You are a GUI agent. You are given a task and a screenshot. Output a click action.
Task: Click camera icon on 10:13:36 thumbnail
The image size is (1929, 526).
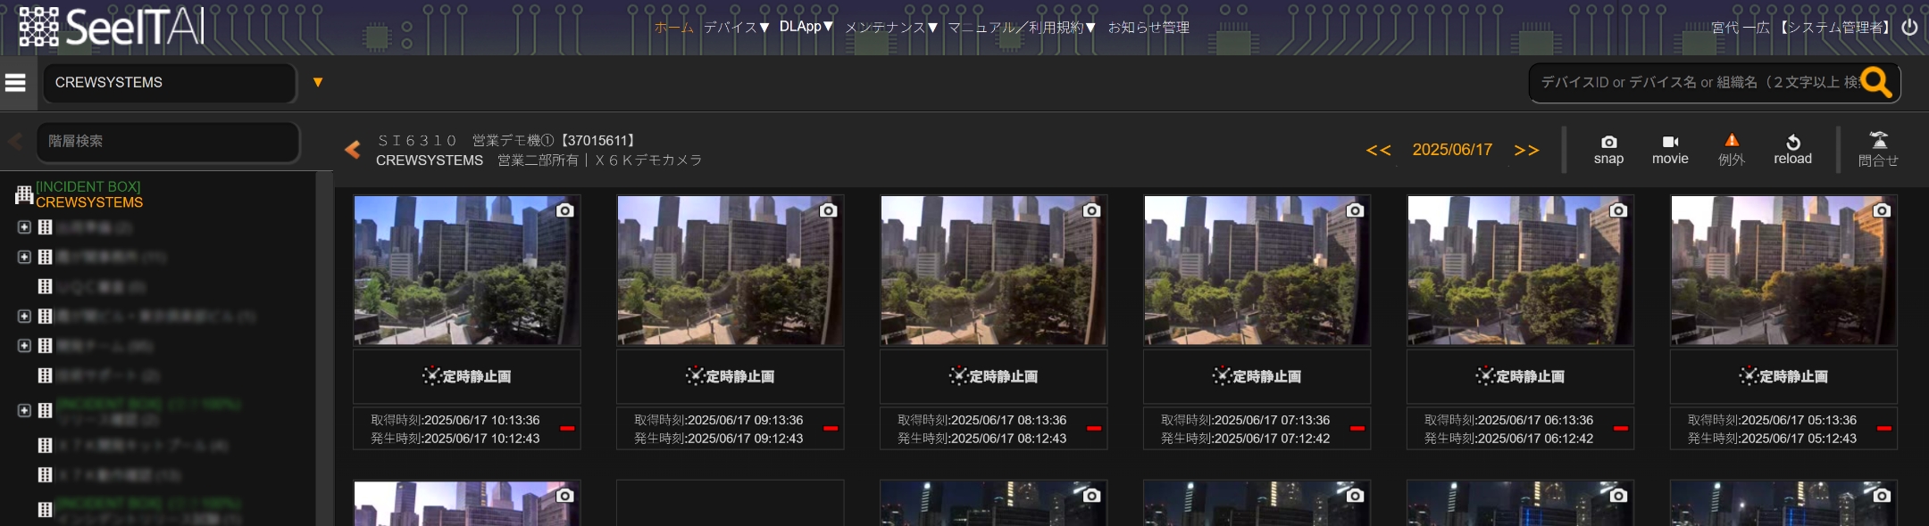[x=564, y=210]
